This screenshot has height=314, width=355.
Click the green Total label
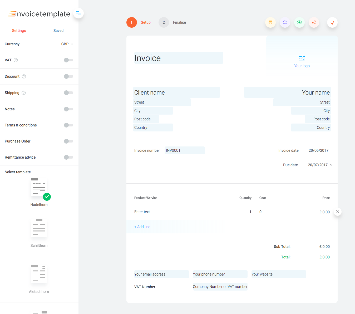pos(286,257)
